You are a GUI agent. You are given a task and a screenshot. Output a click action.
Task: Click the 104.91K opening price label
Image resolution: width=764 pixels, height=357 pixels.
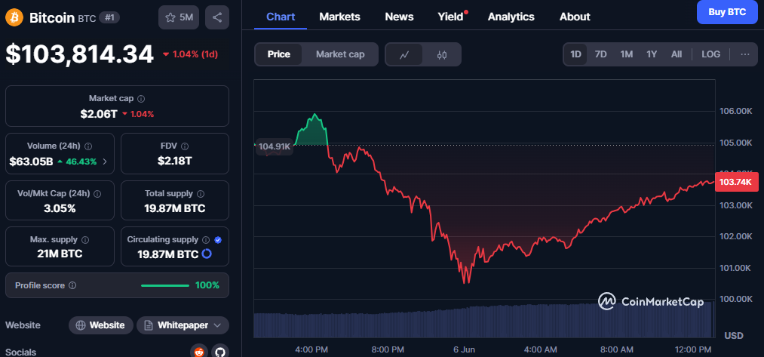pyautogui.click(x=275, y=146)
